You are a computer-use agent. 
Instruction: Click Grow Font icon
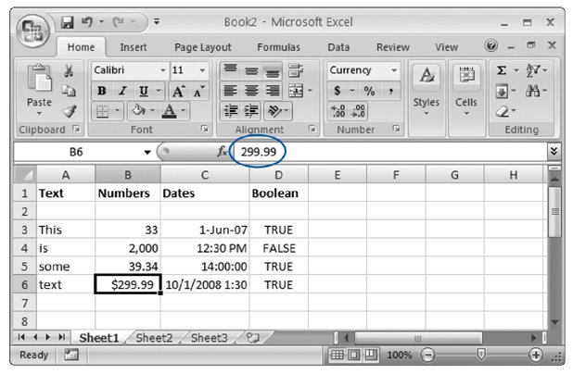coord(178,92)
